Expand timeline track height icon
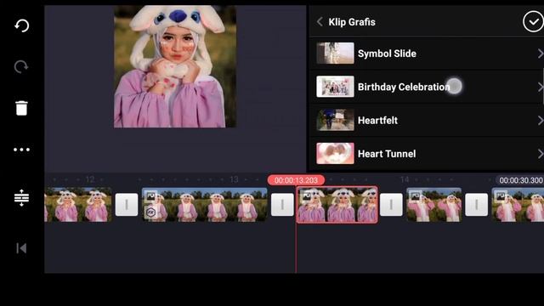544x306 pixels. coord(21,198)
